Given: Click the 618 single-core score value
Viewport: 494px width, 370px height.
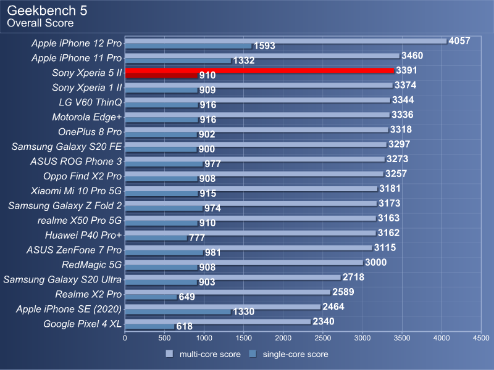Looking at the screenshot, I should pyautogui.click(x=185, y=327).
